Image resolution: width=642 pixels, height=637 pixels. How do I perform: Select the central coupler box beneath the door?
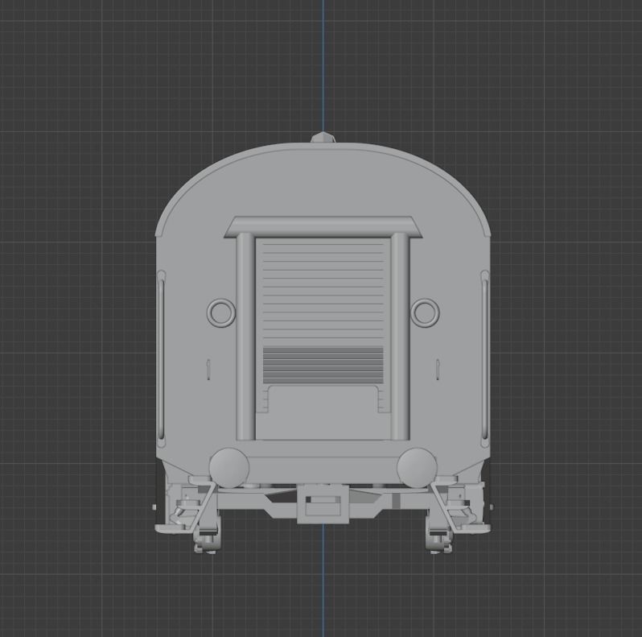pos(323,504)
